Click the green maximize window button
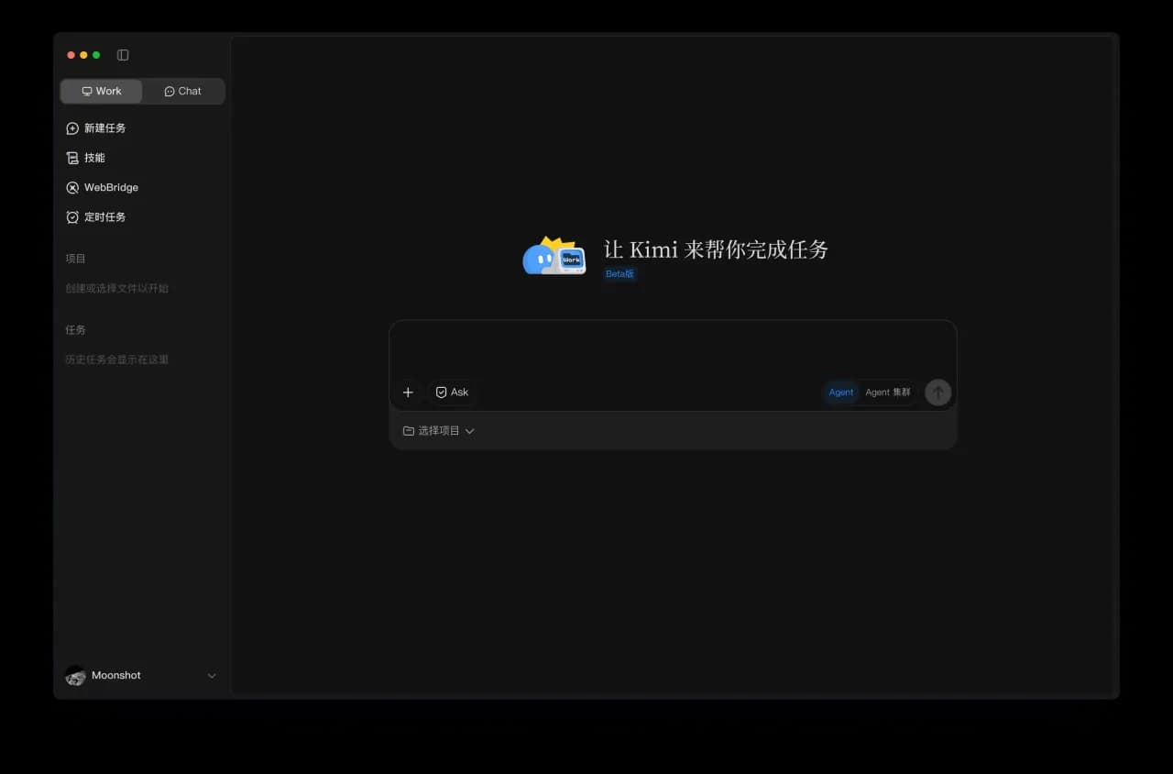Image resolution: width=1173 pixels, height=774 pixels. click(96, 55)
